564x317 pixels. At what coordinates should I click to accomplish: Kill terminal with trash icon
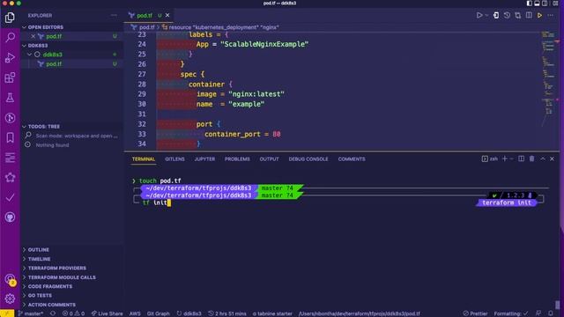531,158
